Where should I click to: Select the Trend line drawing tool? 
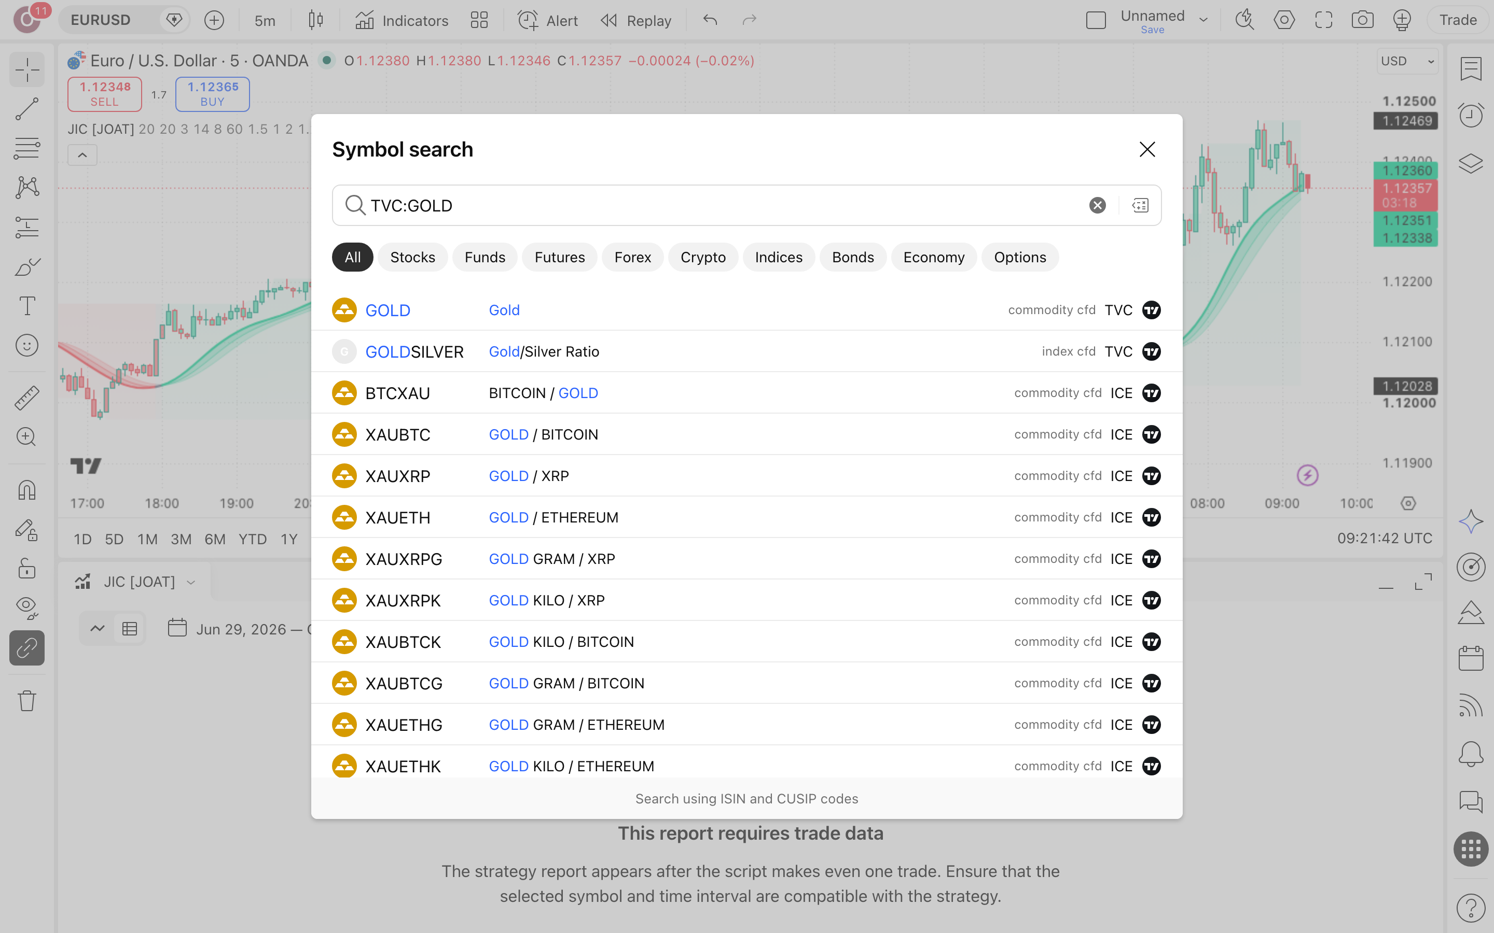(26, 109)
